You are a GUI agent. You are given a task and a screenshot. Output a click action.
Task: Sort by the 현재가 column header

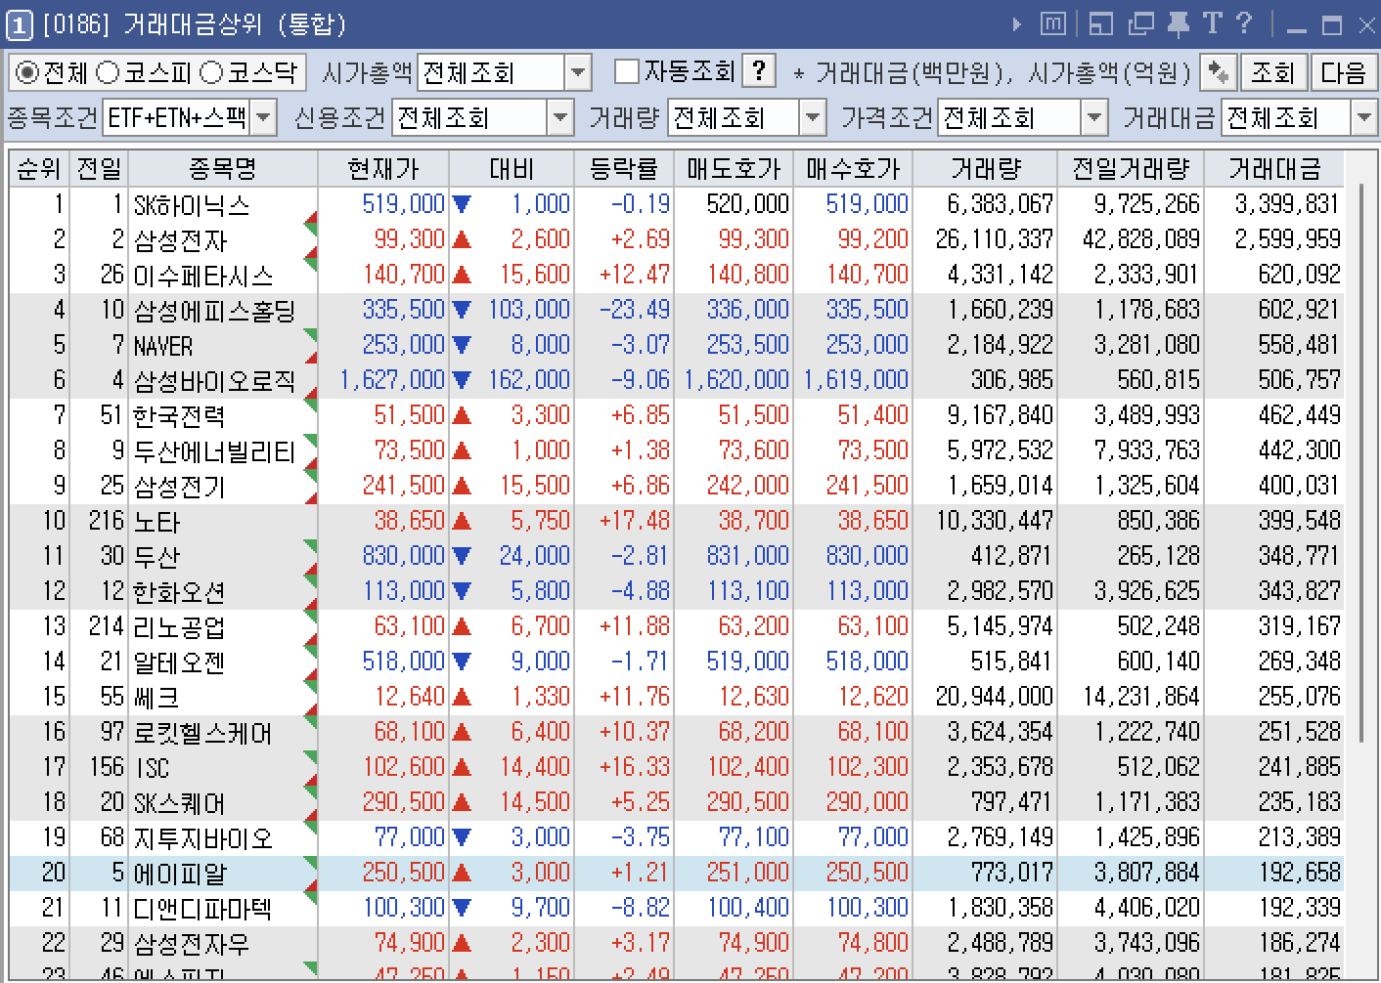383,169
